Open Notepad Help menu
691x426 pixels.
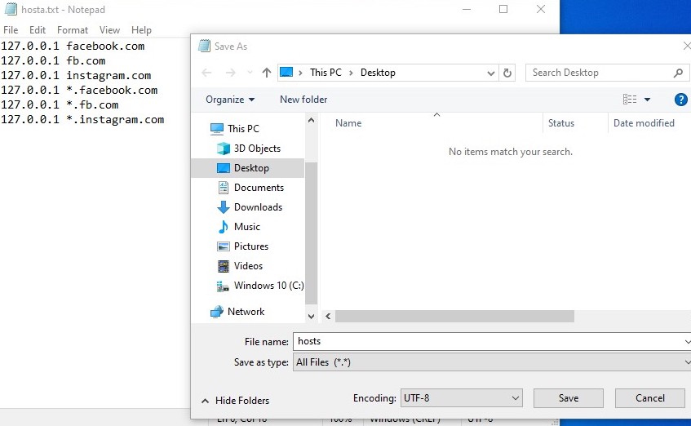(x=141, y=30)
